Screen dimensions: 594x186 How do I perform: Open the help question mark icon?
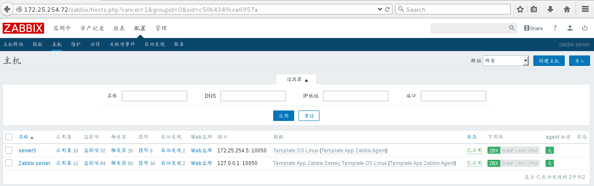[555, 28]
